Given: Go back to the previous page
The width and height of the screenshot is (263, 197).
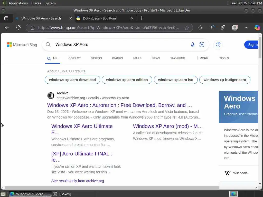Looking at the screenshot, I should (7, 27).
